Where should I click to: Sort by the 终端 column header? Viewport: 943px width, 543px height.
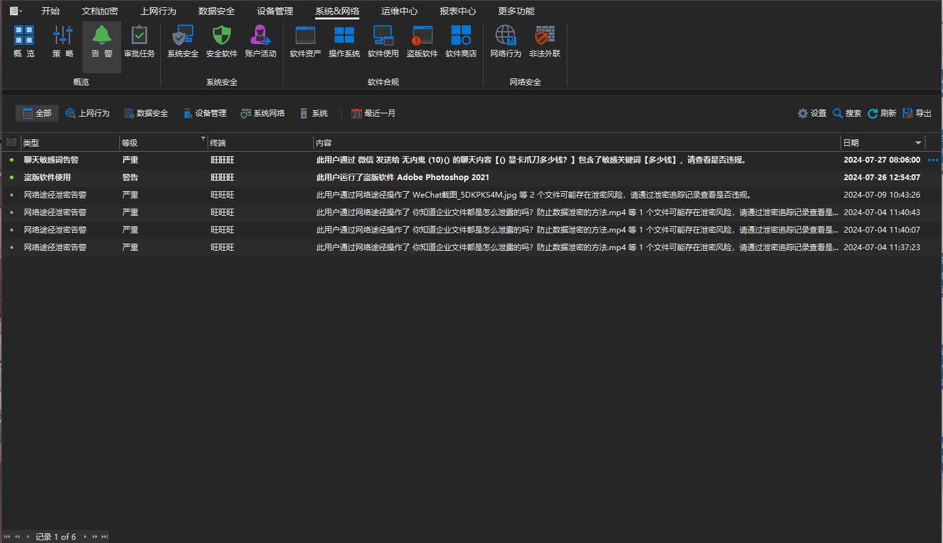tap(260, 143)
